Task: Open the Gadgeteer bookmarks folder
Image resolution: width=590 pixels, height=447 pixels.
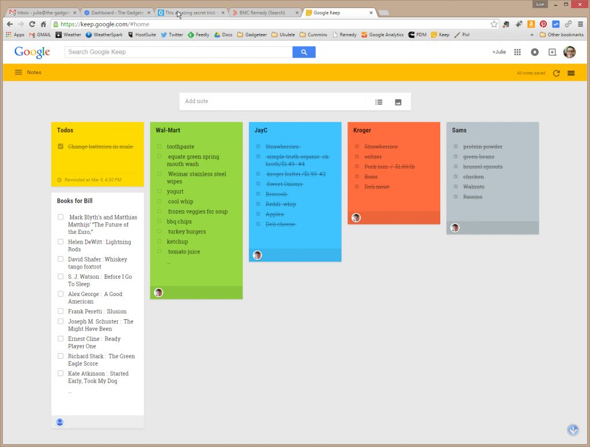Action: pyautogui.click(x=252, y=35)
